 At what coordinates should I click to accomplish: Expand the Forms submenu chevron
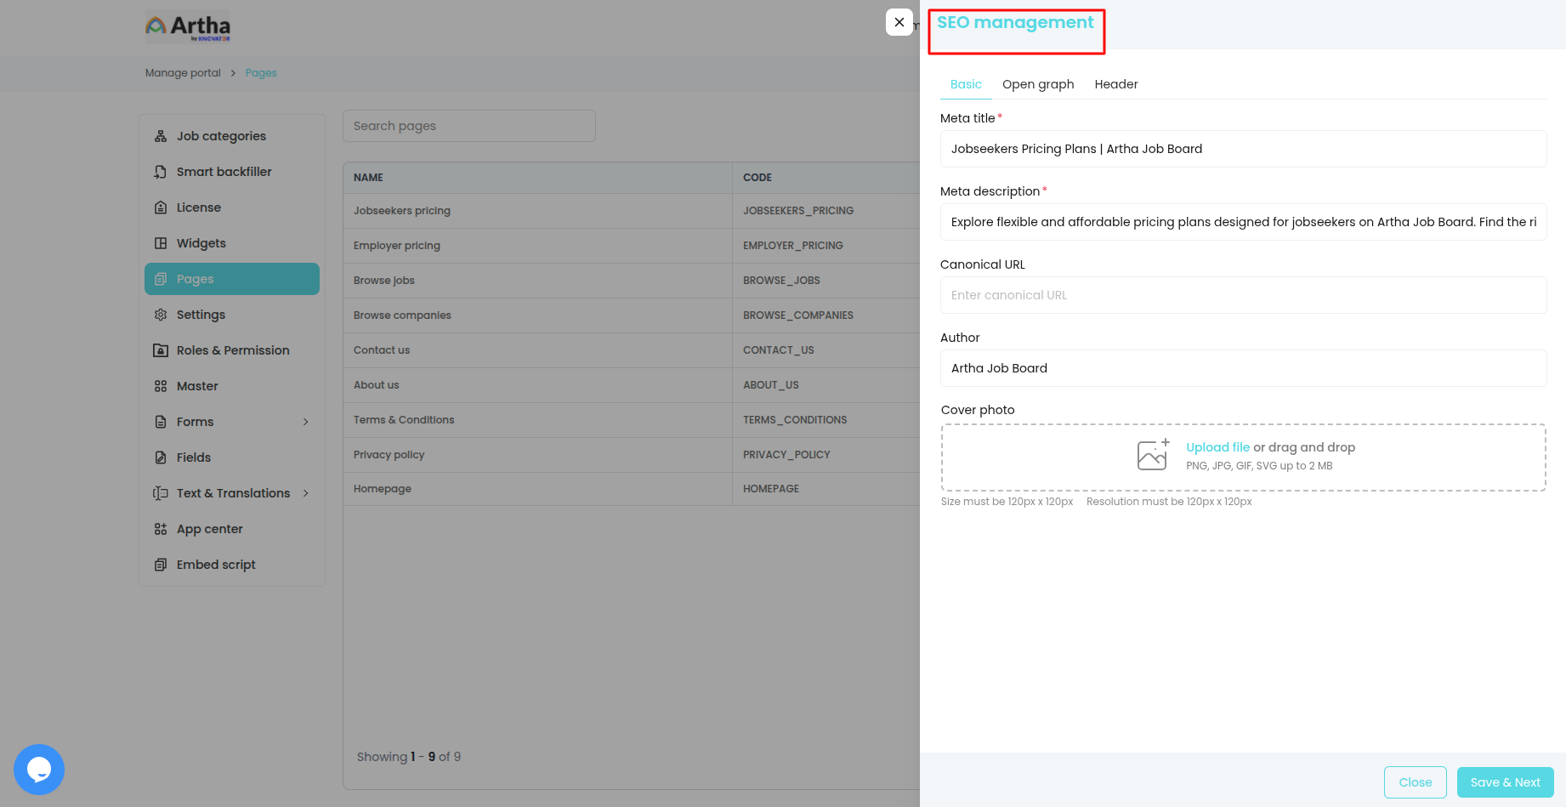coord(306,422)
